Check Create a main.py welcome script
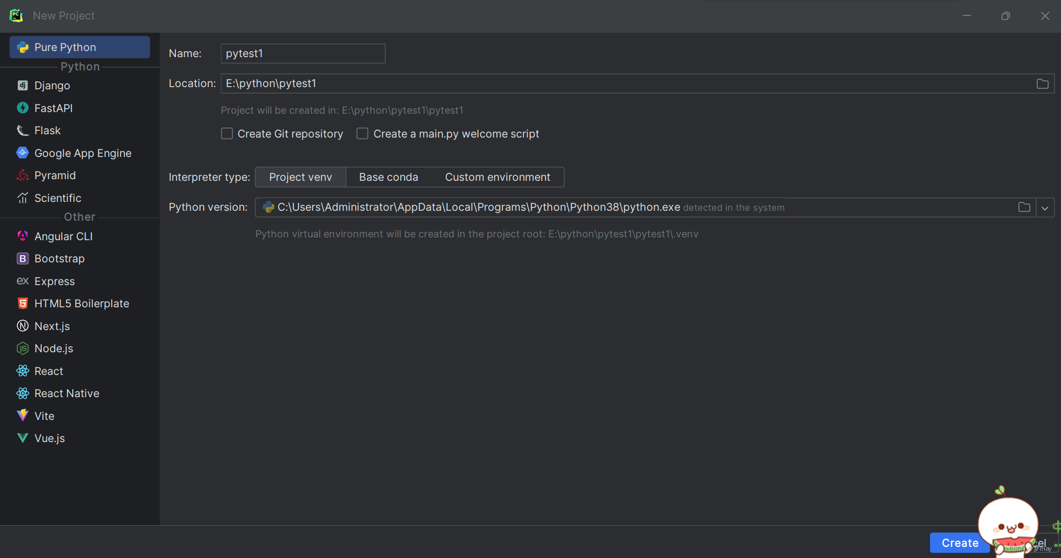1061x558 pixels. 362,133
